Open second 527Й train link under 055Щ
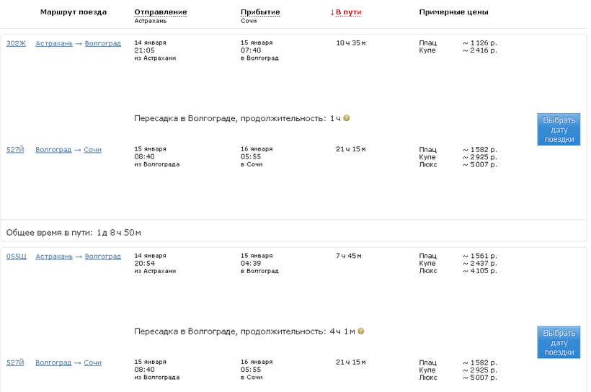The image size is (591, 392). click(x=15, y=363)
